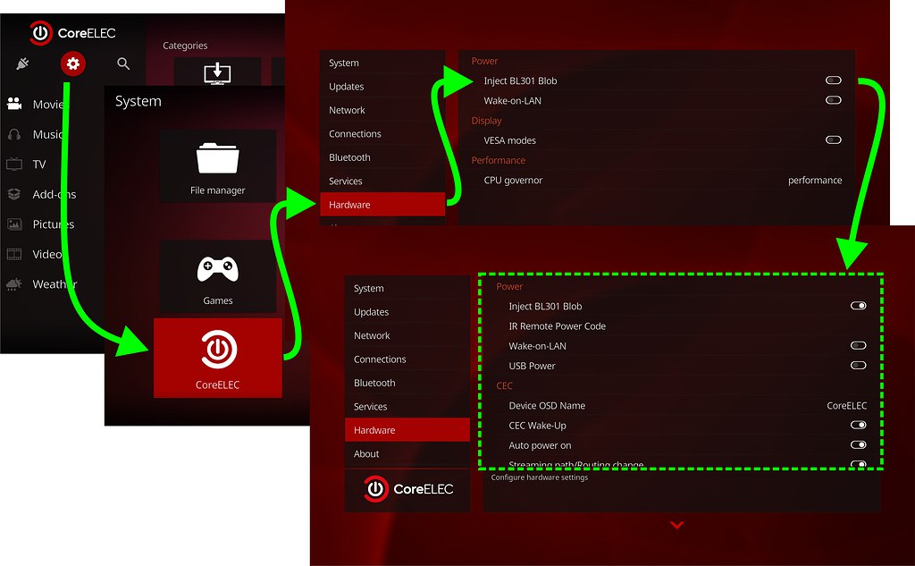Toggle Inject BL301 Blob in upper panel
The height and width of the screenshot is (566, 915).
[834, 80]
